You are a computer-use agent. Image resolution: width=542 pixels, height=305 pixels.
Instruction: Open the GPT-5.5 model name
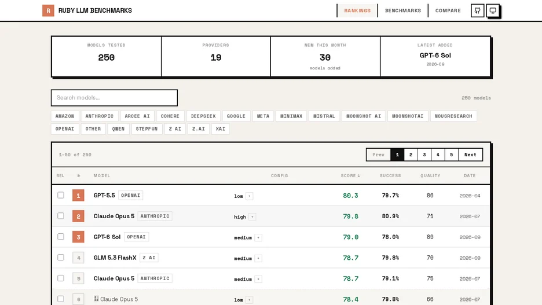[x=104, y=195]
